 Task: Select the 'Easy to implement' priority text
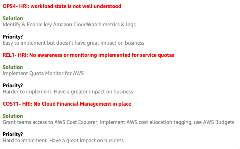pyautogui.click(x=74, y=43)
